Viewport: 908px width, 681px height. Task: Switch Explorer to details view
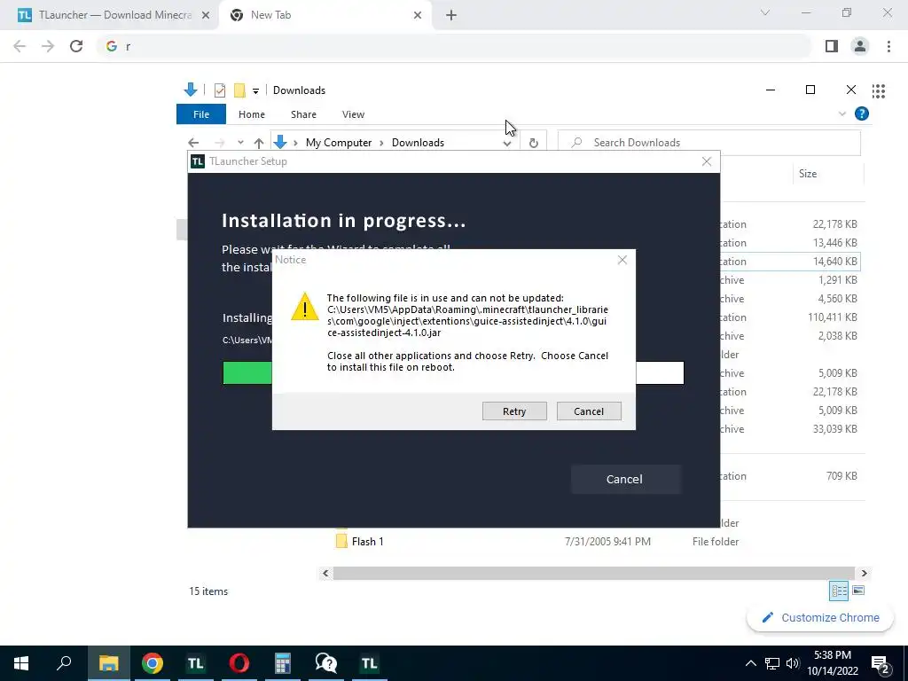(x=839, y=591)
